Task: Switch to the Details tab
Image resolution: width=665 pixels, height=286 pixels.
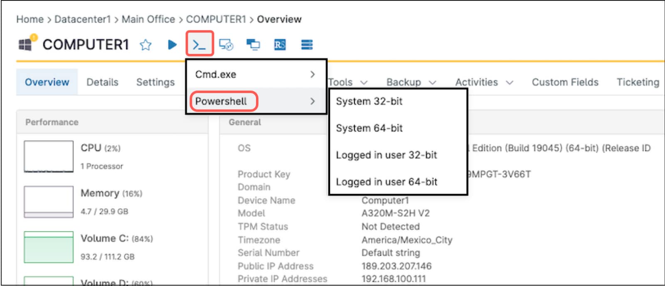Action: pos(102,82)
